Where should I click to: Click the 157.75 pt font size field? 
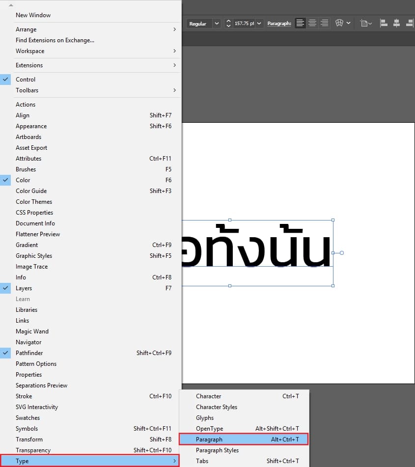point(244,23)
